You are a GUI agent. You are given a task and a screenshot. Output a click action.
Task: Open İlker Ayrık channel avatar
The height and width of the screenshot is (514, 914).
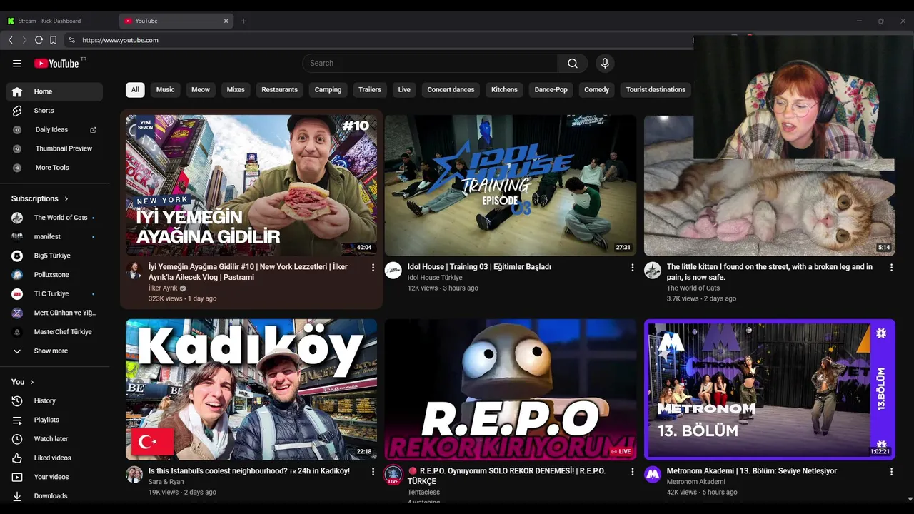click(134, 270)
